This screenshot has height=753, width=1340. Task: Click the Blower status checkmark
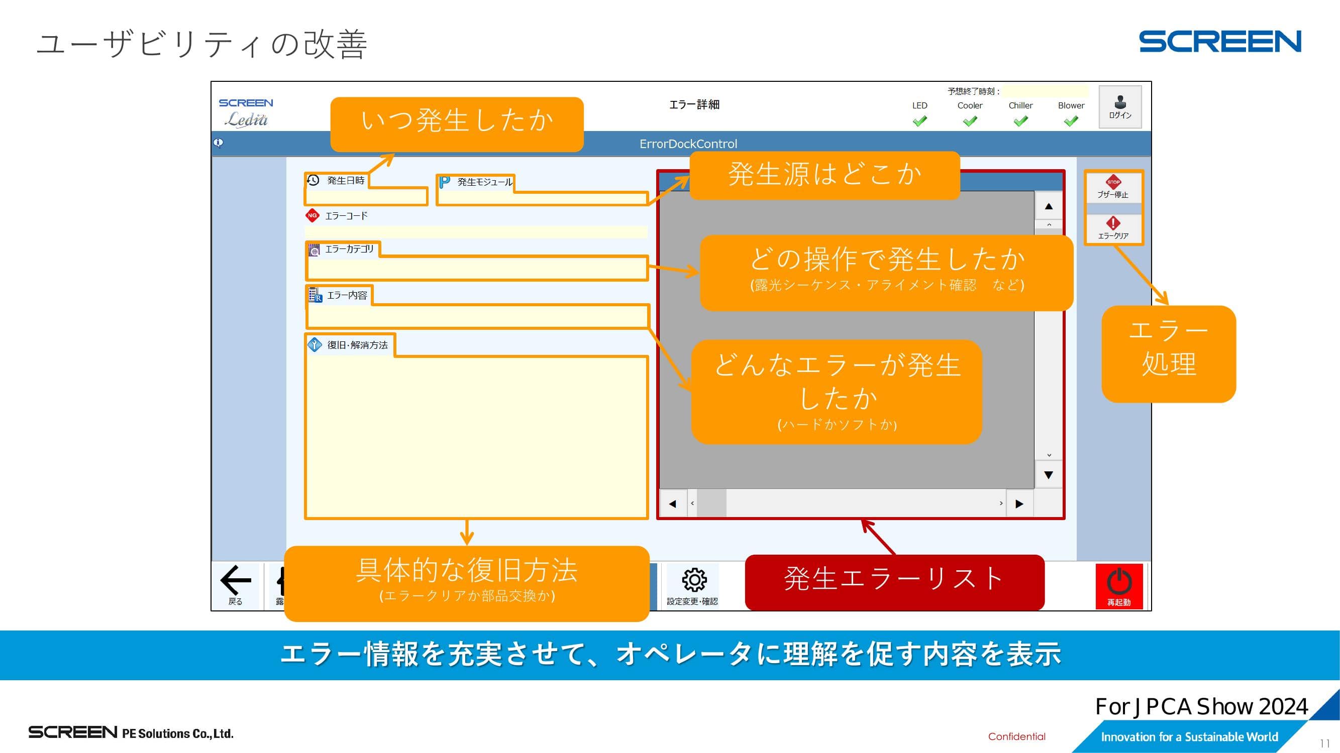click(x=1071, y=121)
